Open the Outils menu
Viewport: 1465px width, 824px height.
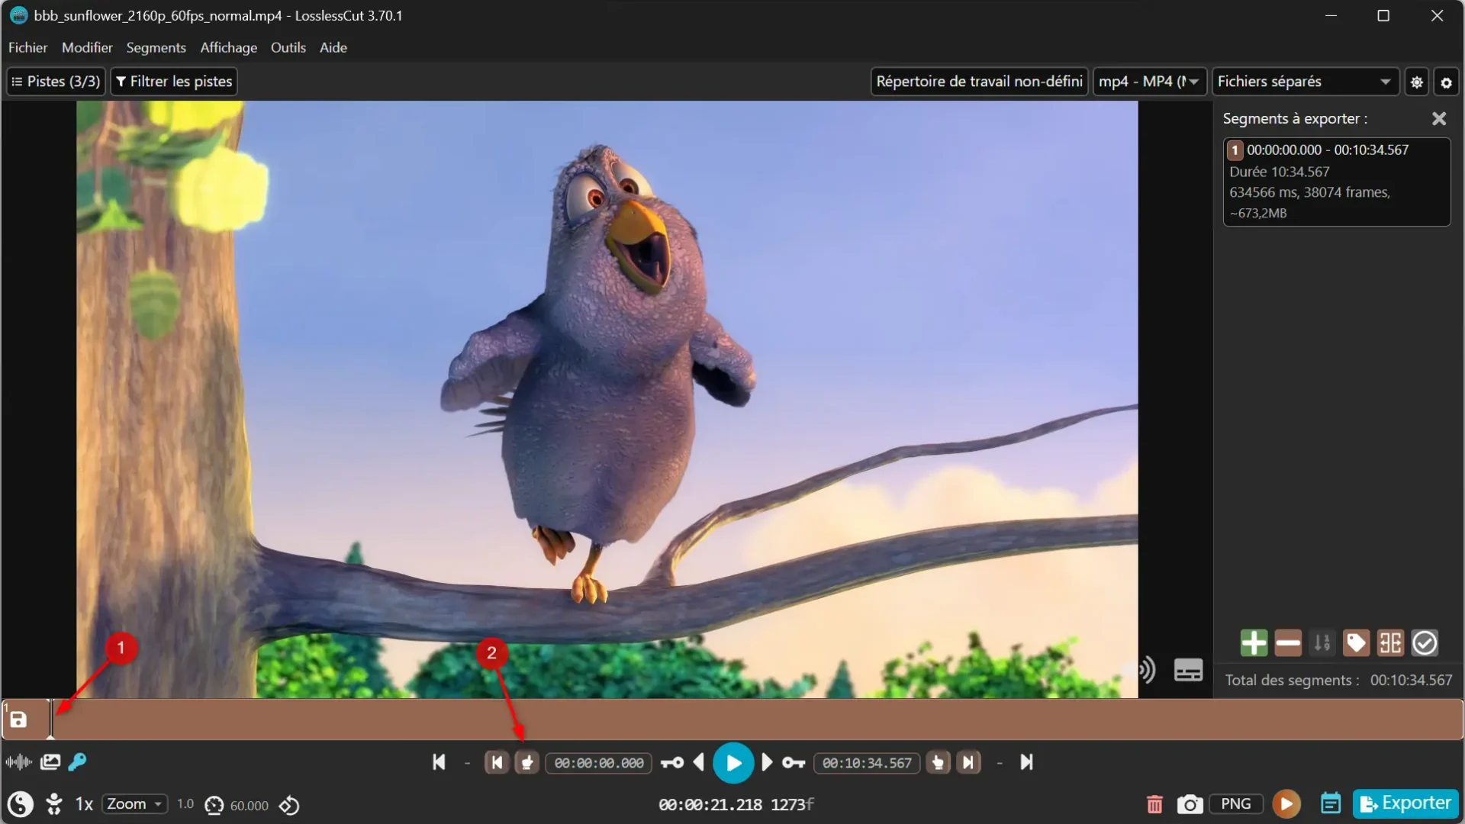[288, 47]
